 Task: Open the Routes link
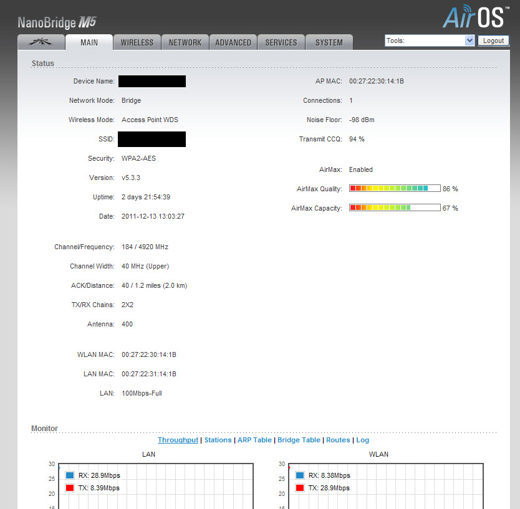point(338,440)
